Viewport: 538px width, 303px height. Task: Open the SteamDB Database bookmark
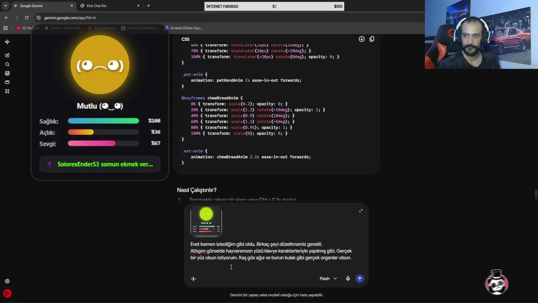[x=140, y=28]
